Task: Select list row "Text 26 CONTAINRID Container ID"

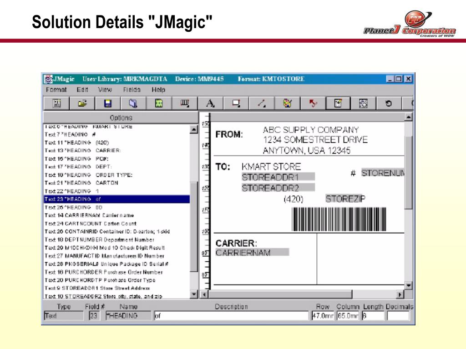Action: click(x=117, y=231)
